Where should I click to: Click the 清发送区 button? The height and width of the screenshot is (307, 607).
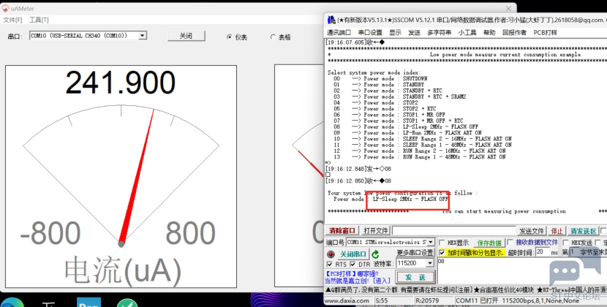point(583,231)
